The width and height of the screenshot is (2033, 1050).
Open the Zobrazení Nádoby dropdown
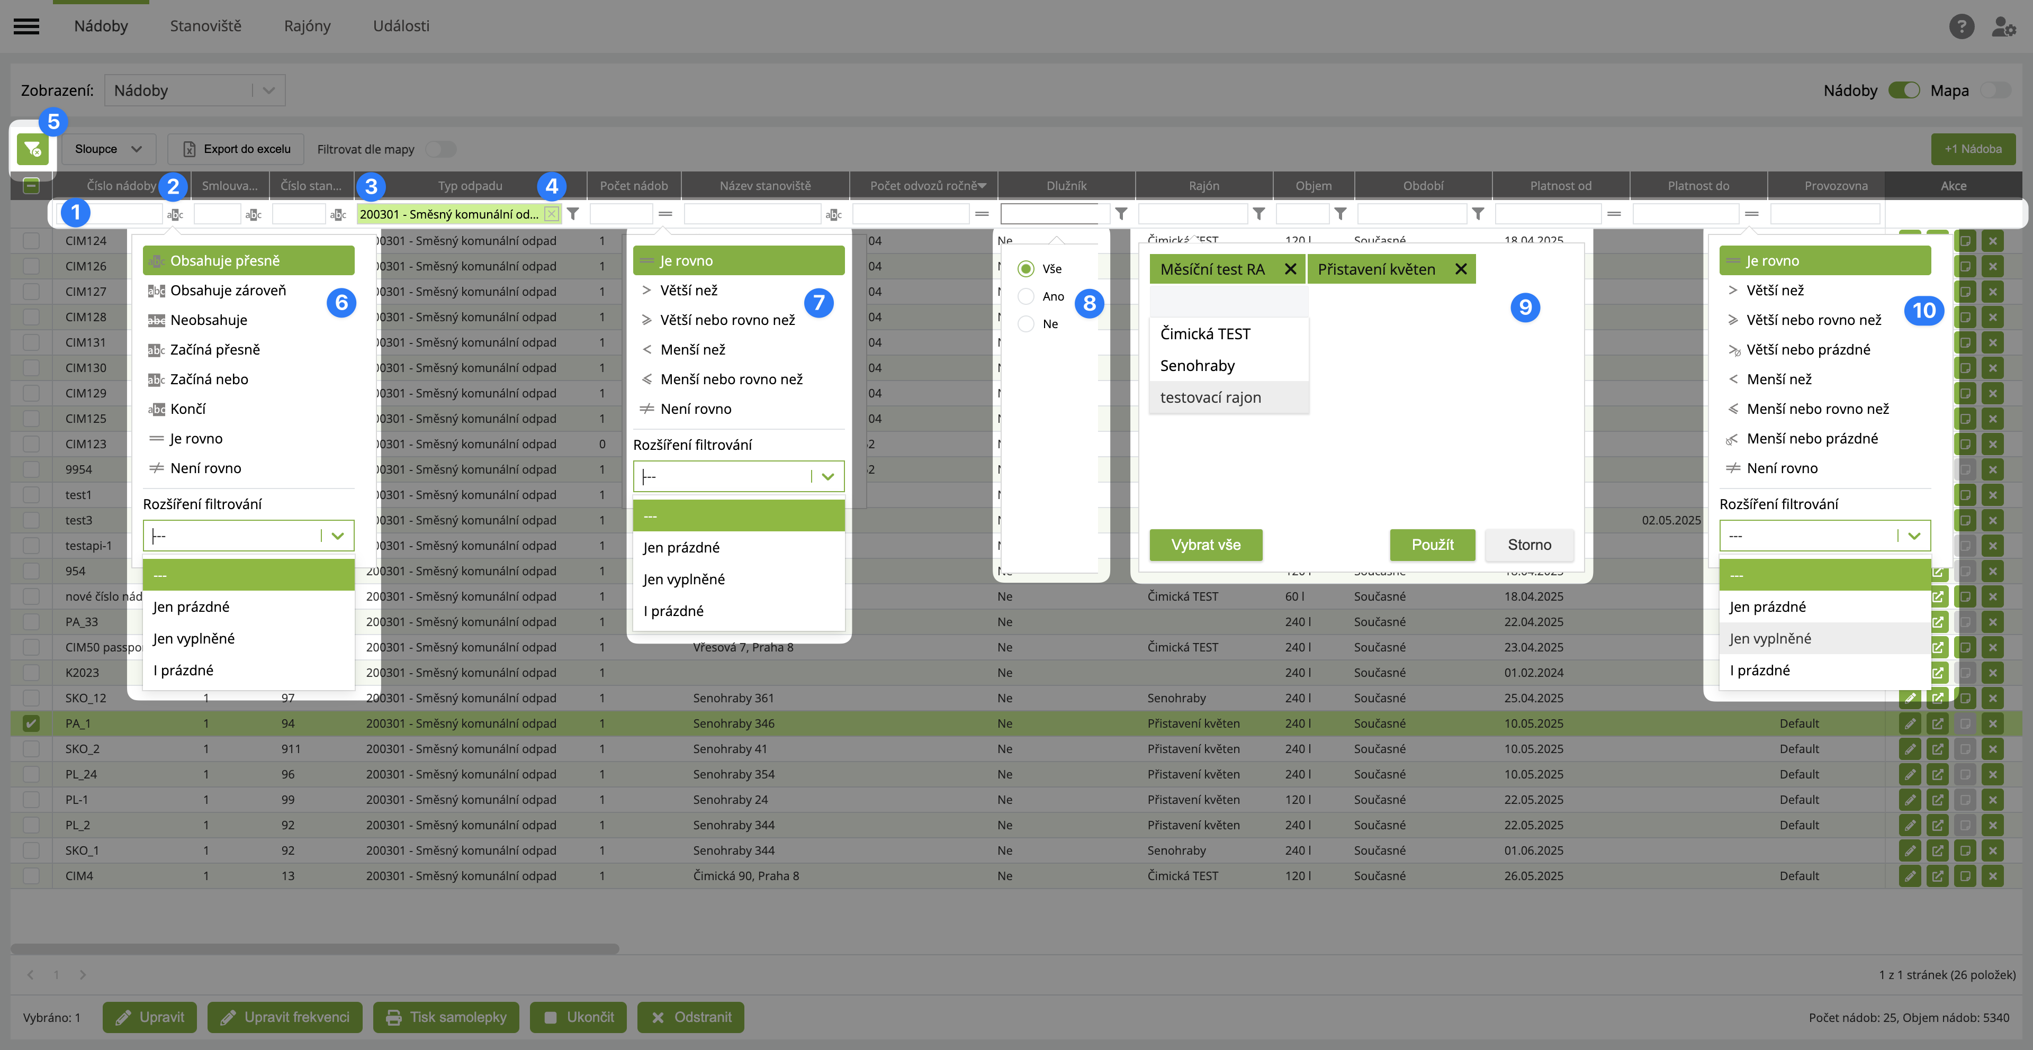tap(194, 90)
